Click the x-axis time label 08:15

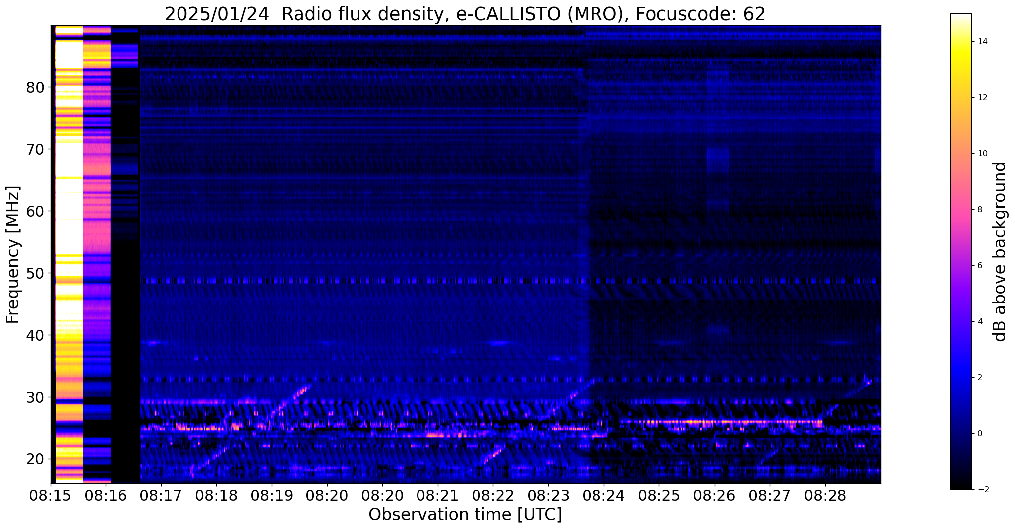click(x=51, y=496)
